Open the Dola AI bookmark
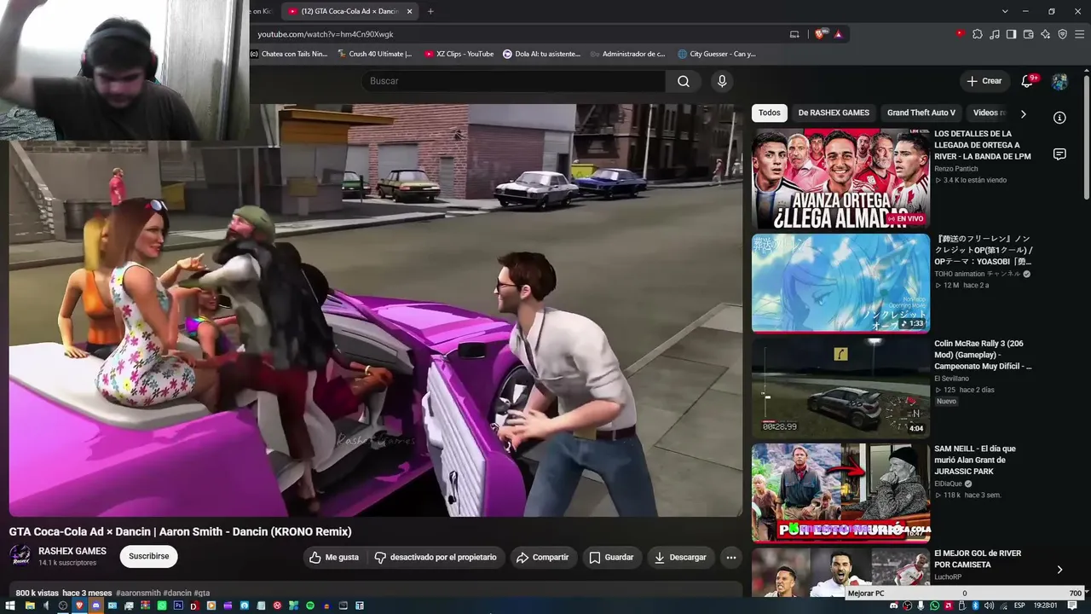This screenshot has height=614, width=1091. click(x=541, y=54)
